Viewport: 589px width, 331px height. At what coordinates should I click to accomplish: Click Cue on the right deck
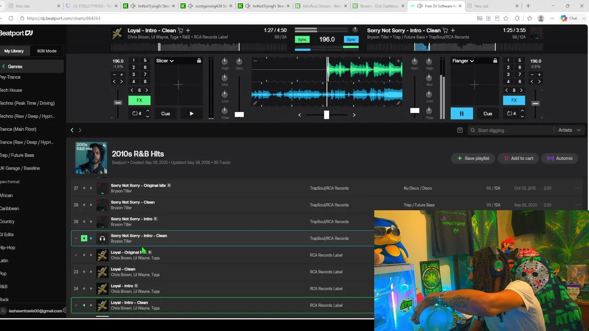point(488,114)
